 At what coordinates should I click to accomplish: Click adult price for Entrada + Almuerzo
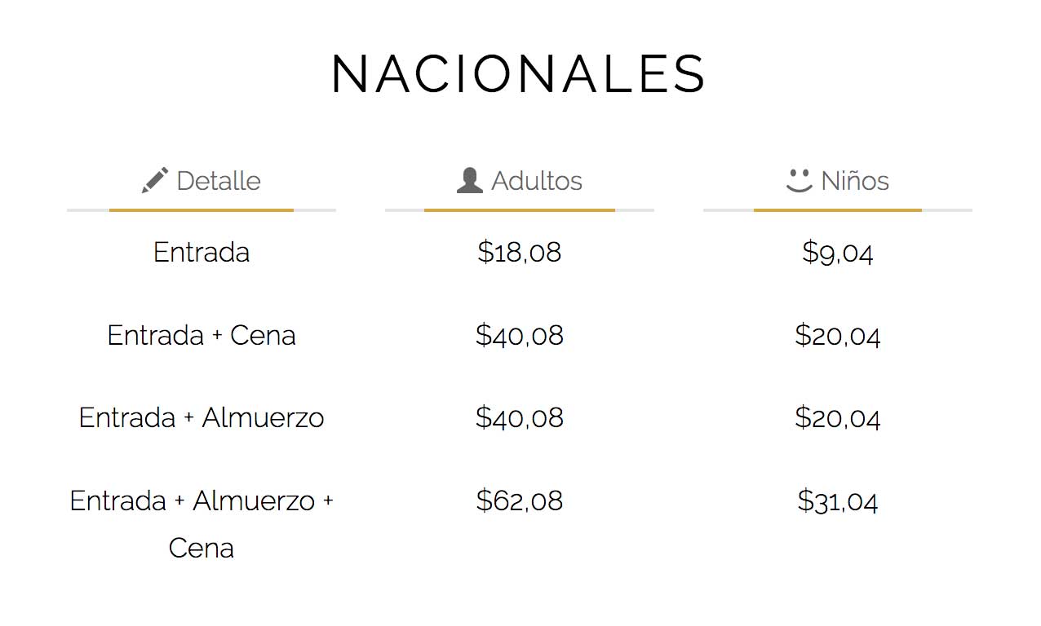pyautogui.click(x=520, y=417)
